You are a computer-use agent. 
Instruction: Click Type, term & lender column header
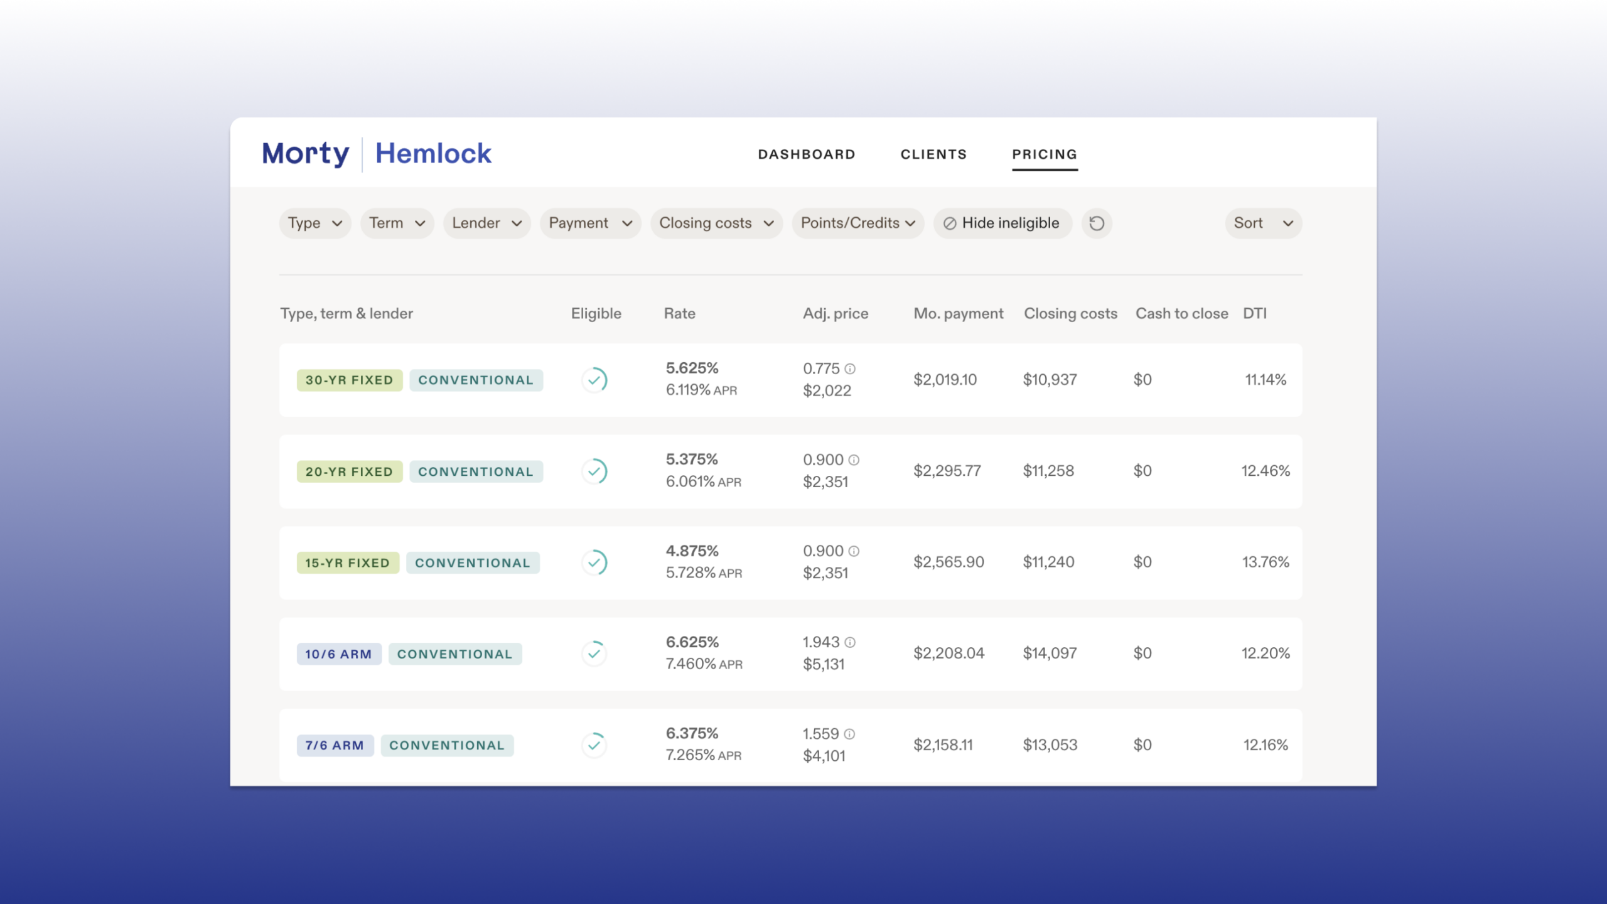[x=347, y=313]
